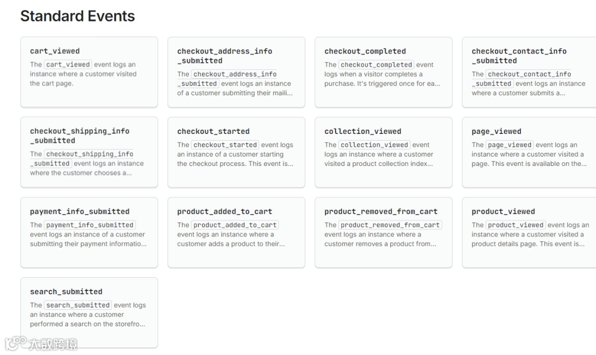Open the search_submitted event card
The width and height of the screenshot is (596, 355).
(x=89, y=312)
